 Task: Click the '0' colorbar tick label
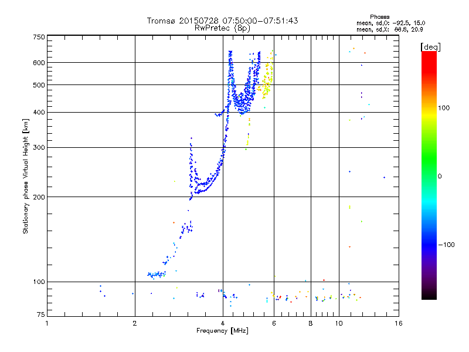(440, 177)
